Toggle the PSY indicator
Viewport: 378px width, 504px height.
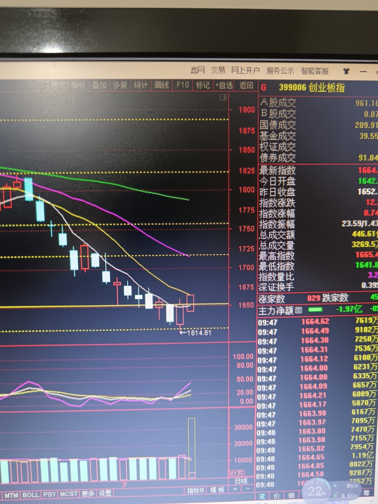point(49,495)
